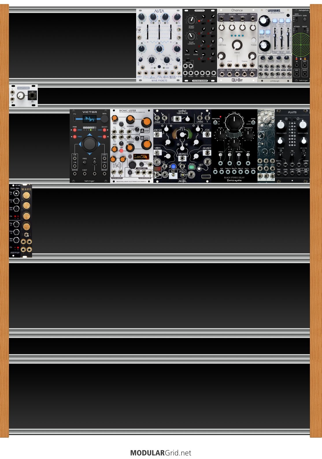Click the Black Stereo Delay OUT R jack
This screenshot has width=322, height=459.
(x=253, y=172)
